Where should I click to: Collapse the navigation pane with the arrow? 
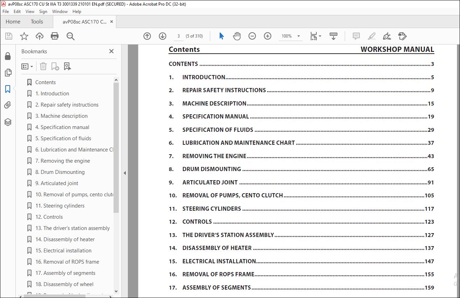pos(125,173)
